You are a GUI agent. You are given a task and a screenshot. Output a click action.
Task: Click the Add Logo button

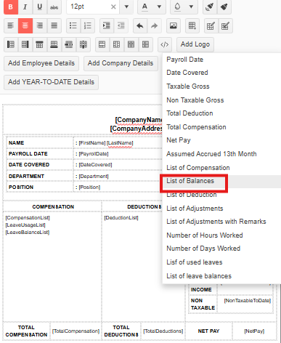(x=195, y=44)
